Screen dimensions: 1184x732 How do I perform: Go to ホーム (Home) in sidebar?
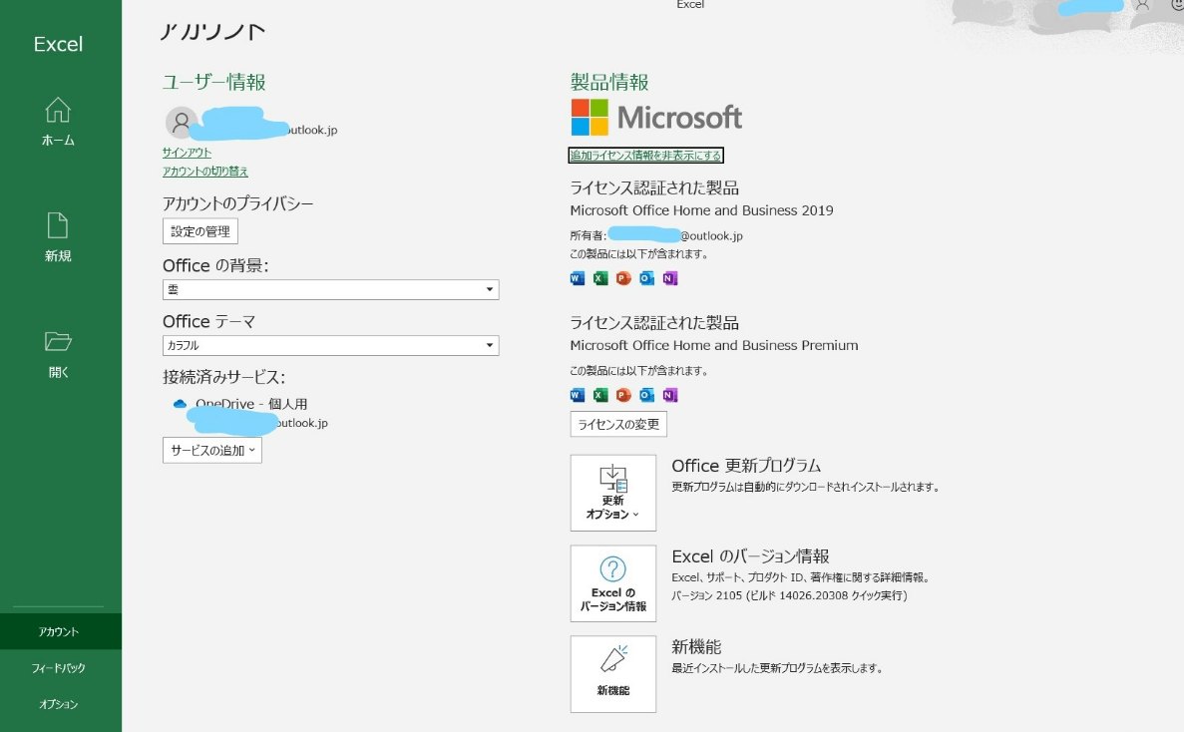click(x=58, y=123)
